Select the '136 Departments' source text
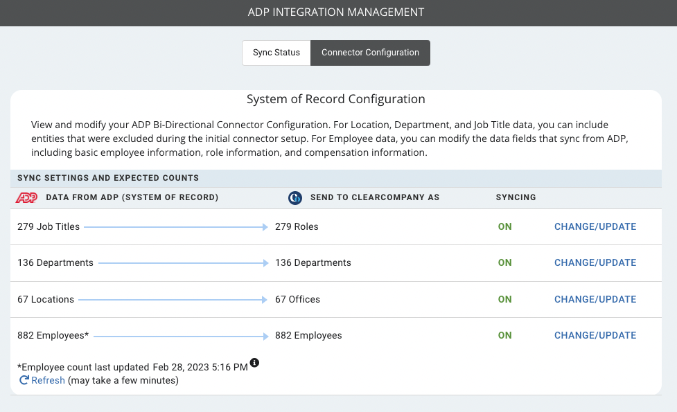The height and width of the screenshot is (412, 677). [x=55, y=262]
